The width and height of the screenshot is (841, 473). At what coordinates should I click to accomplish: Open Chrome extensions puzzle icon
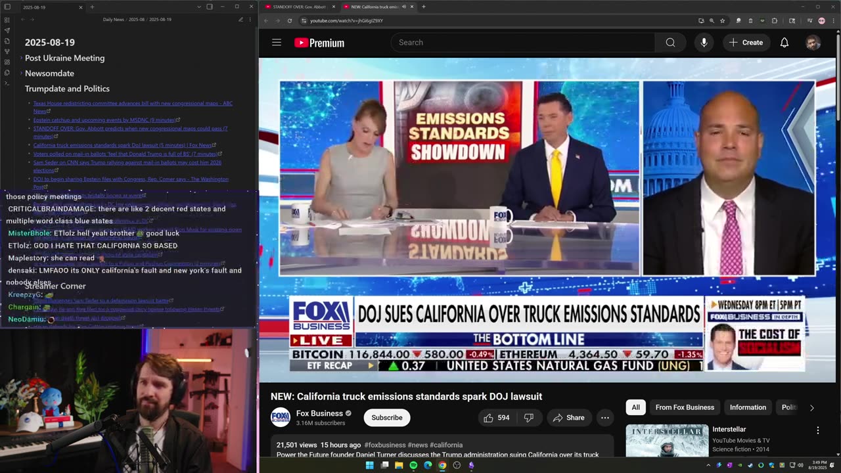pos(774,20)
